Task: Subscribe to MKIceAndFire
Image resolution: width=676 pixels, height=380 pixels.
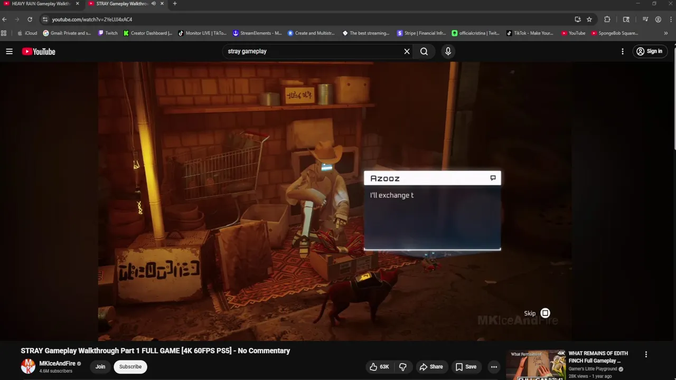Action: (130, 367)
